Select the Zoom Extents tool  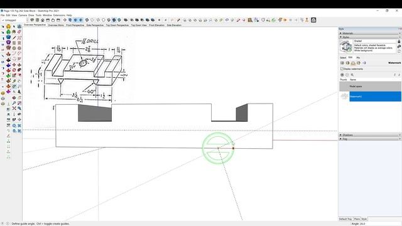click(14, 109)
